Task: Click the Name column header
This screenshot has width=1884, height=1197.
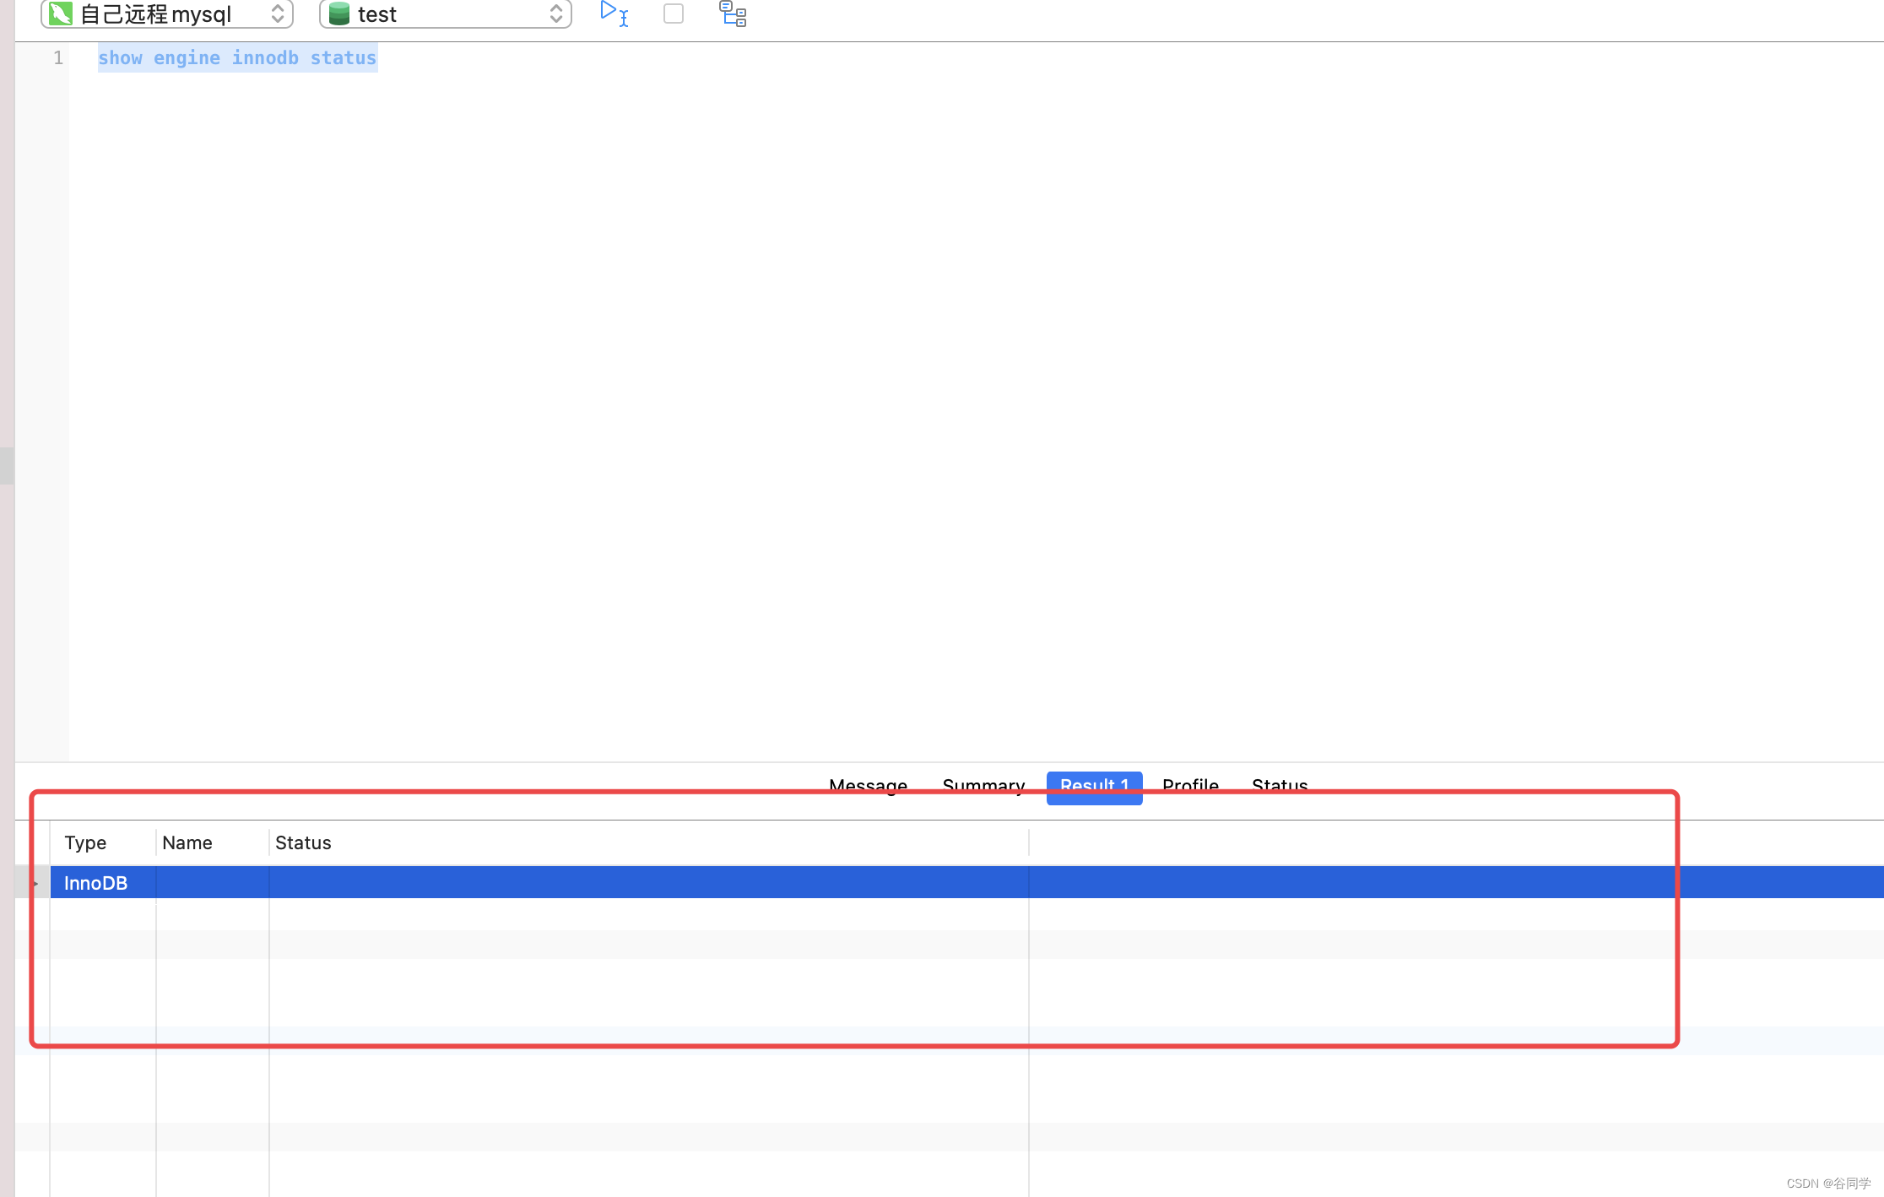Action: pos(213,842)
